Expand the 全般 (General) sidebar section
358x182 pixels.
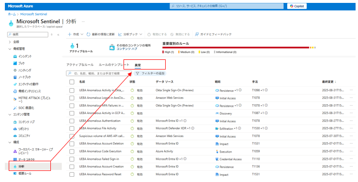click(10, 42)
